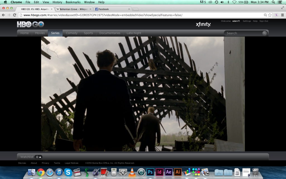Switch to the Bohemian Grove Wikipedia tab
This screenshot has height=179, width=286.
(x=73, y=9)
